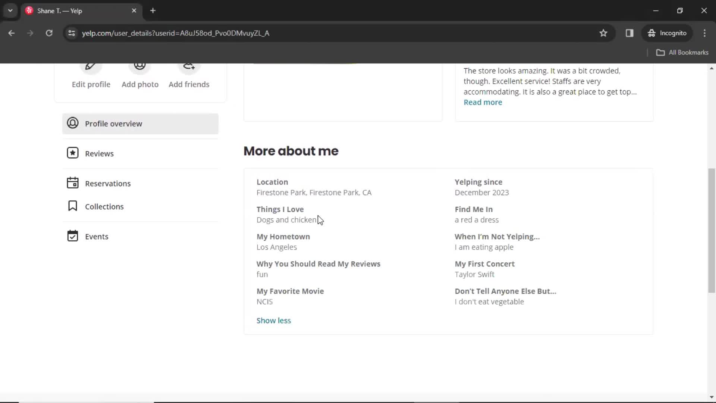This screenshot has width=716, height=403.
Task: Click the page vertical scrollbar thumb
Action: tap(712, 231)
